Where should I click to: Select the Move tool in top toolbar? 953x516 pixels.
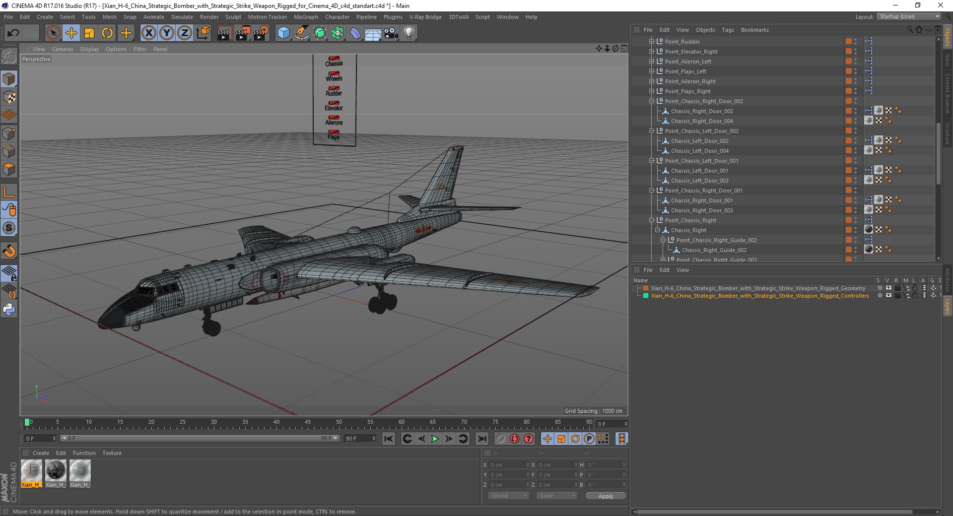click(71, 33)
